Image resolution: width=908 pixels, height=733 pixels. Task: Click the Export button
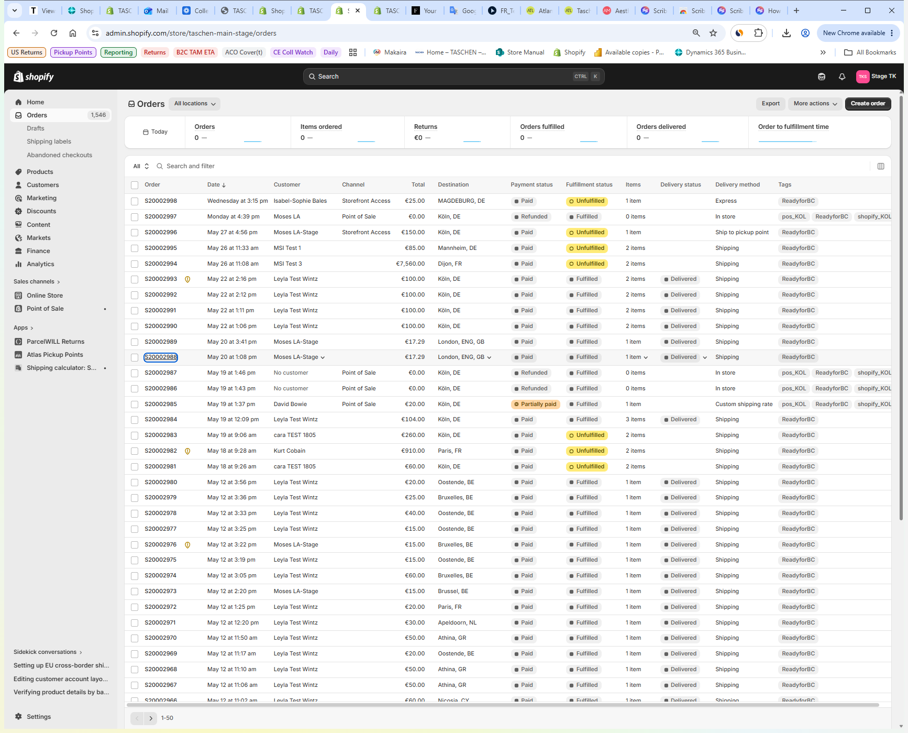(x=770, y=104)
